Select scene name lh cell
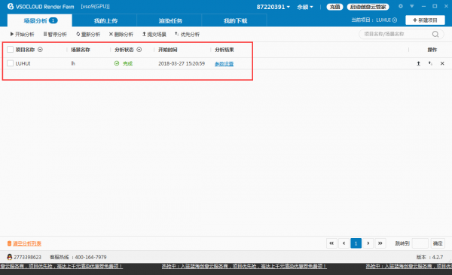The width and height of the screenshot is (452, 275). [x=73, y=63]
